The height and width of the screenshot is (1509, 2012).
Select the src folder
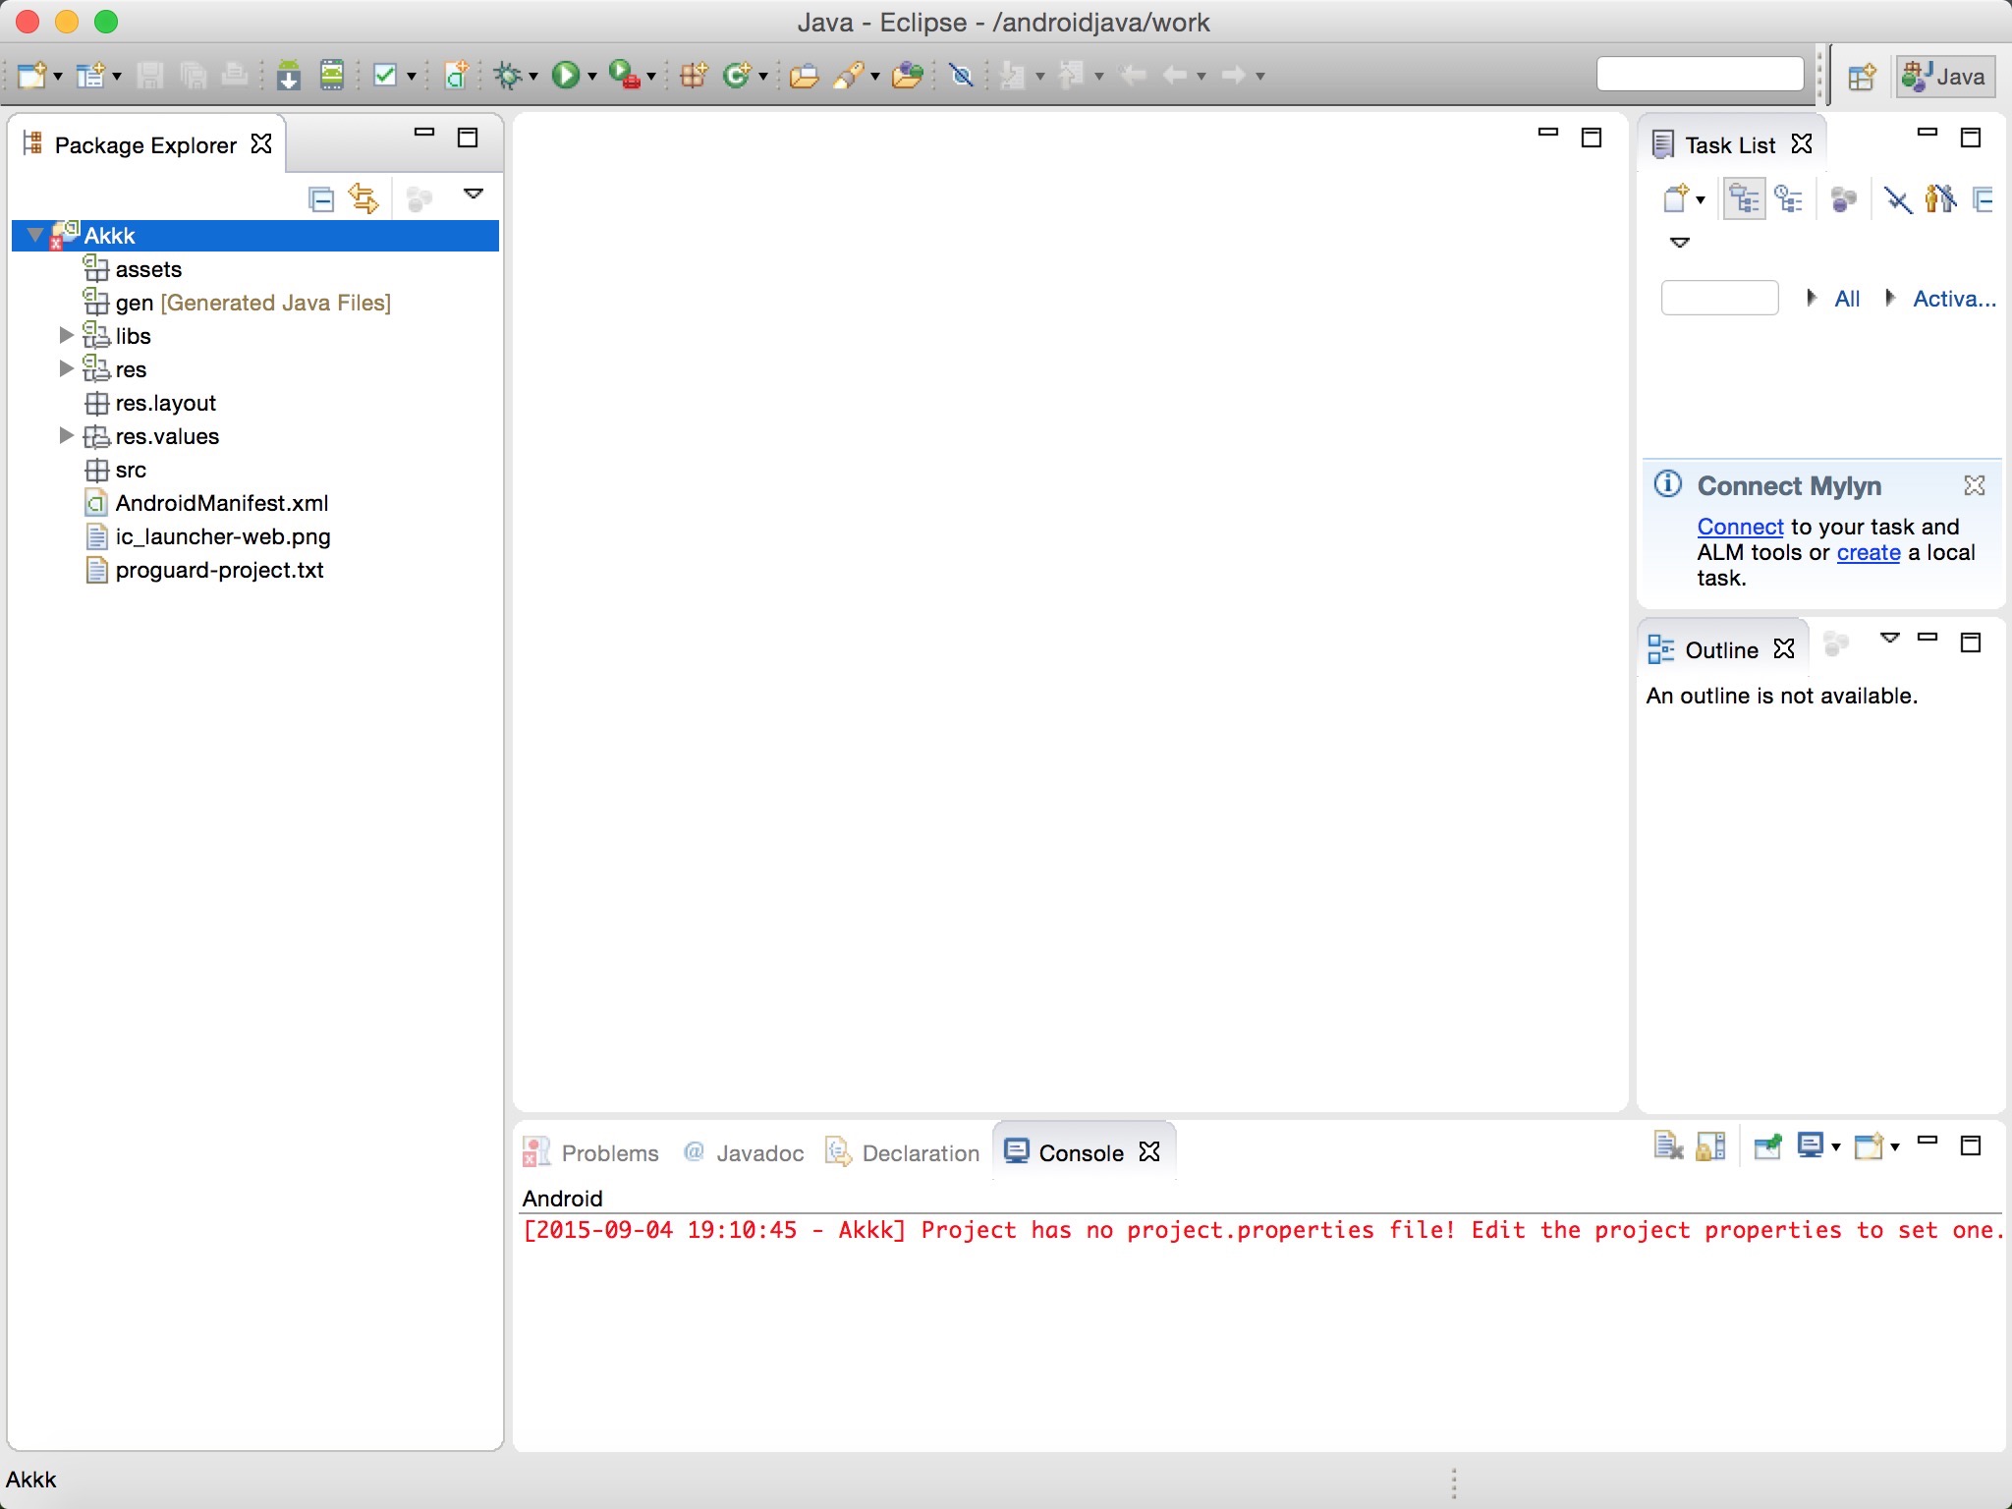click(x=131, y=470)
